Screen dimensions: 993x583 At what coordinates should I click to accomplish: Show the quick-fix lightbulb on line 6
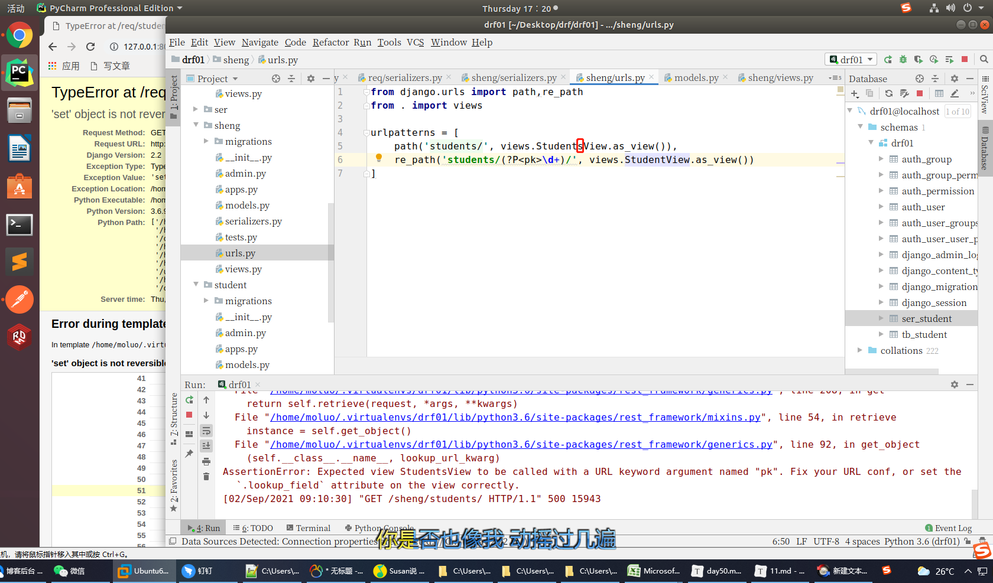(x=379, y=158)
